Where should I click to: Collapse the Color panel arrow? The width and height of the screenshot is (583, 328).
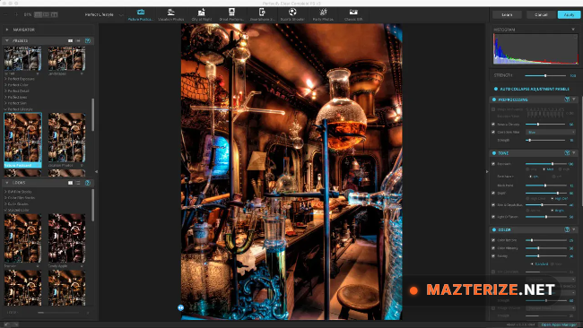pyautogui.click(x=574, y=229)
